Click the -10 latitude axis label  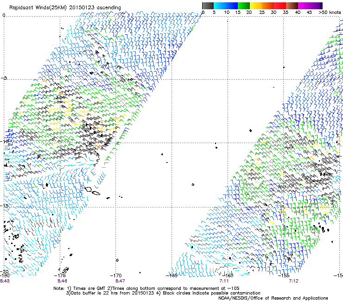click(x=4, y=141)
